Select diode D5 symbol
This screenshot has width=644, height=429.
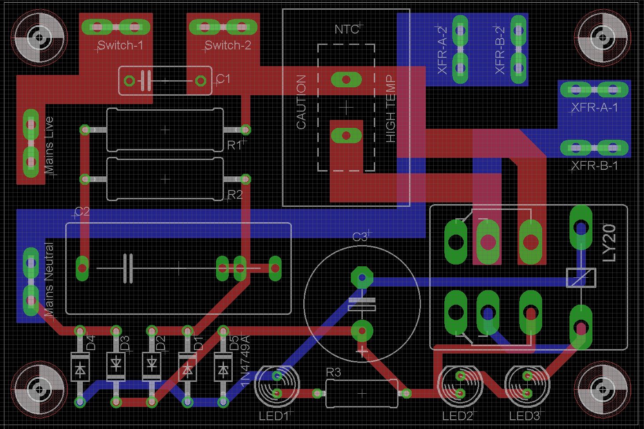(224, 367)
